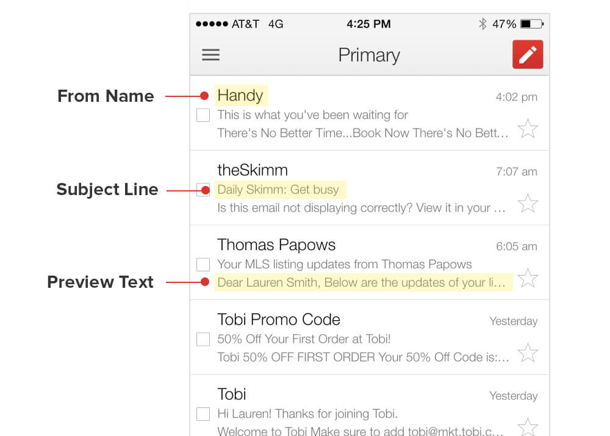Screen dimensions: 610x436
Task: Open subject 'This is what you've been waiting for'
Action: [x=312, y=115]
